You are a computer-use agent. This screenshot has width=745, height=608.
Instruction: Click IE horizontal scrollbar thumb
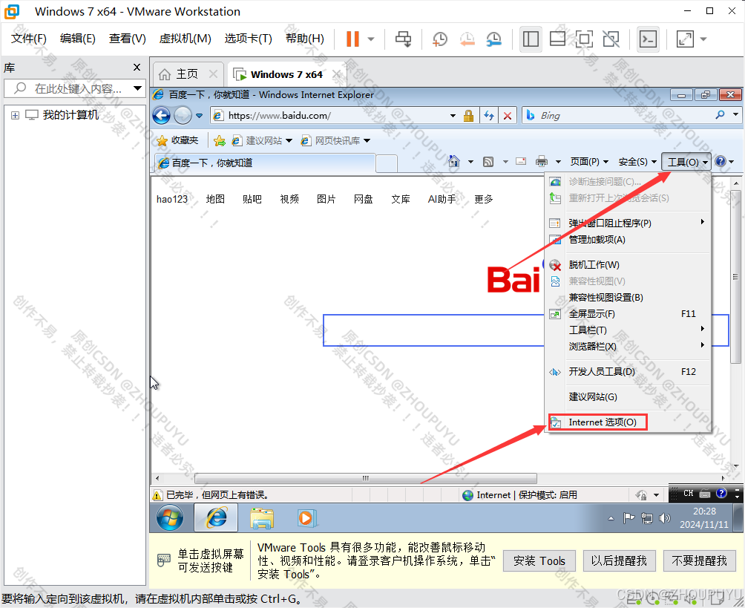[x=366, y=478]
